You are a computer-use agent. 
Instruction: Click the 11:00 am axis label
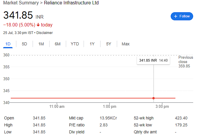pos(57,107)
